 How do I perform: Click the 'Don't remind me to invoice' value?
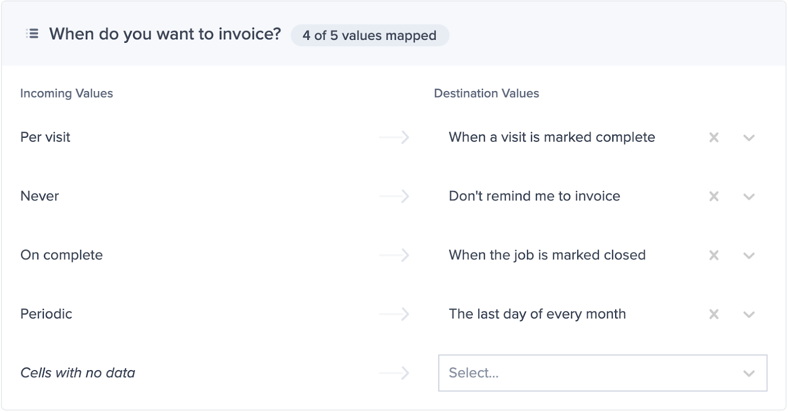pos(534,196)
